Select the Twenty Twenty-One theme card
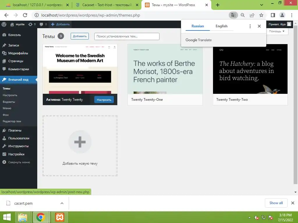 [165, 75]
